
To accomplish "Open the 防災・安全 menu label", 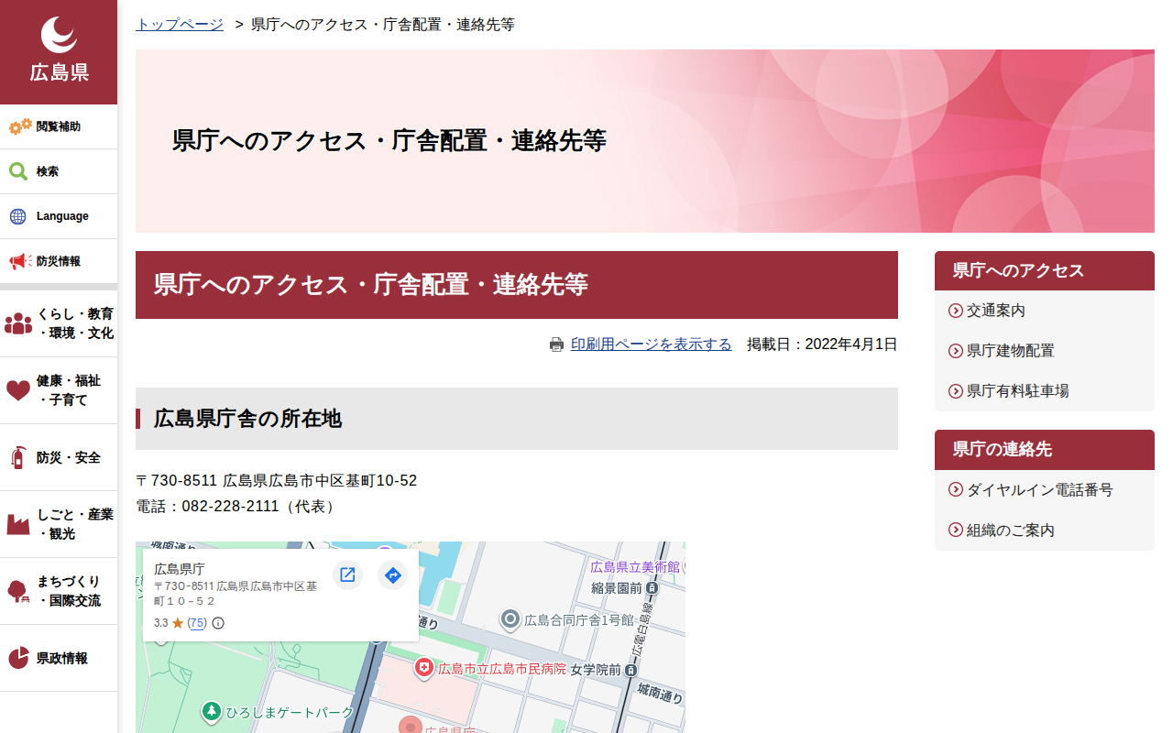I will (x=69, y=457).
